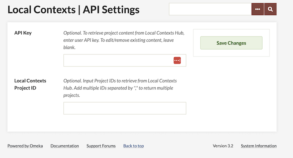
Task: Click the API Key field label
Action: point(23,33)
